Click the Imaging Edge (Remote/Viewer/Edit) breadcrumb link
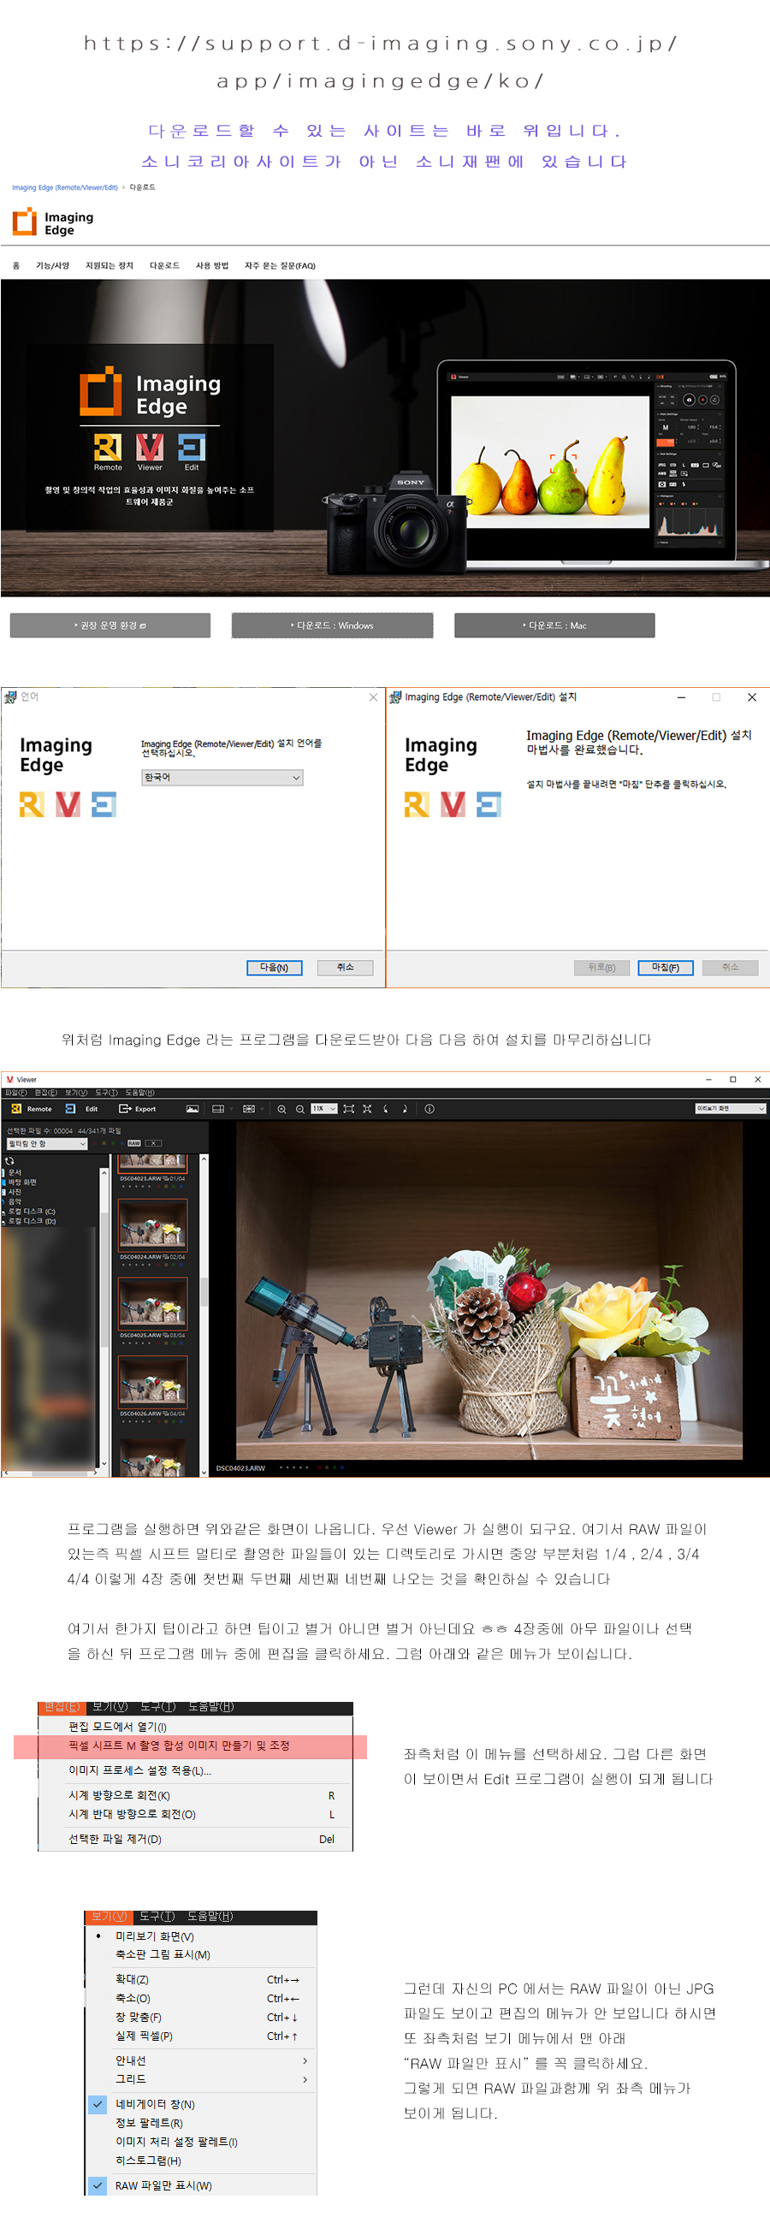This screenshot has height=2217, width=770. click(64, 187)
